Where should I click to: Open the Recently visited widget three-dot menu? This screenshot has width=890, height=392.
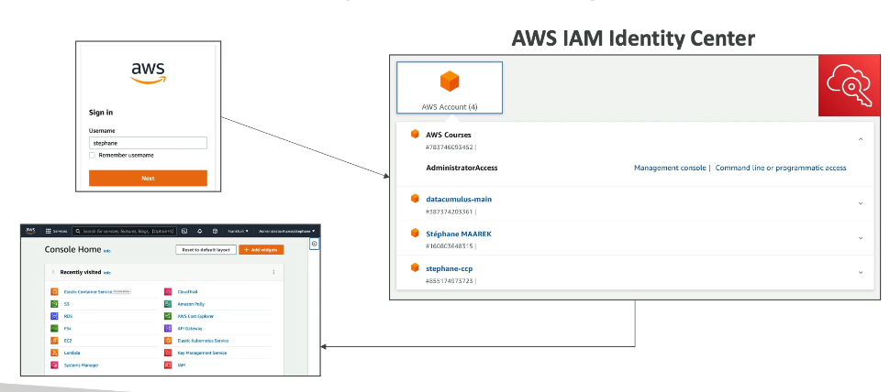pyautogui.click(x=273, y=272)
